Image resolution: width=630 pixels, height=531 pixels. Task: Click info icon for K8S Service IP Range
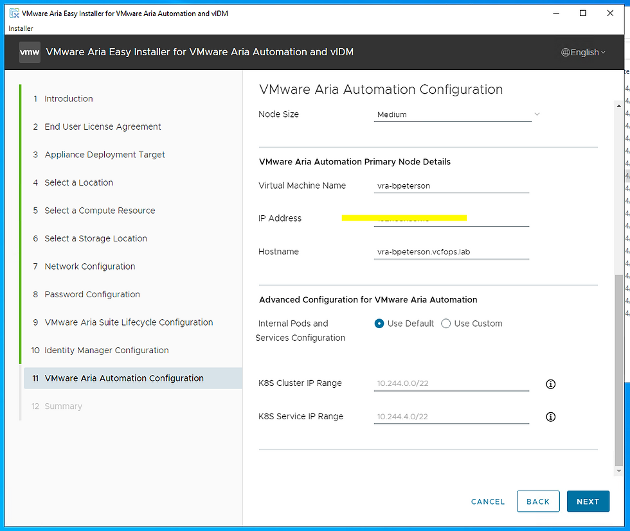[550, 417]
